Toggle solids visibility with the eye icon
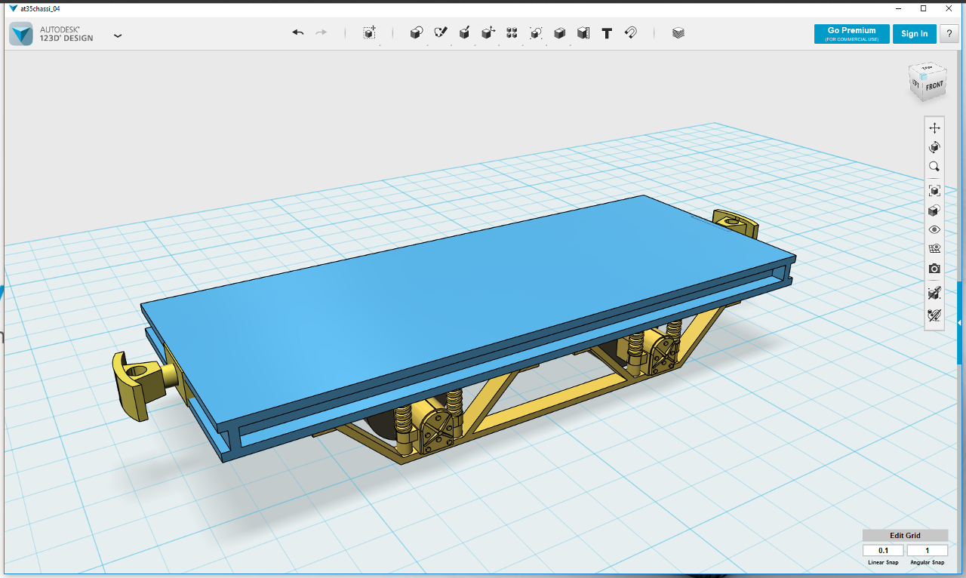 tap(934, 229)
